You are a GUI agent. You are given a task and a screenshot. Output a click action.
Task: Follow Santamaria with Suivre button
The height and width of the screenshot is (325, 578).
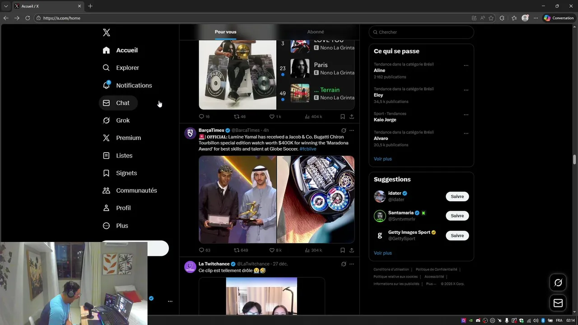click(x=457, y=216)
